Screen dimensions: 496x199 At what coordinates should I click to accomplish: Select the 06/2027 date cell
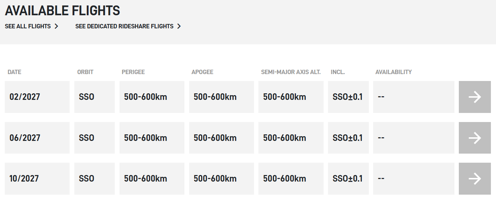37,138
